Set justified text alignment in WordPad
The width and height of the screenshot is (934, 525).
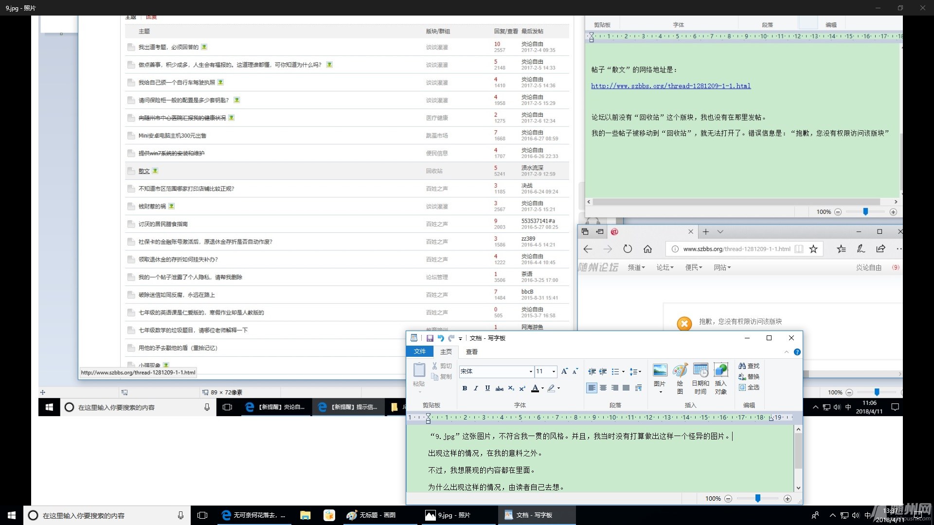[x=626, y=388]
